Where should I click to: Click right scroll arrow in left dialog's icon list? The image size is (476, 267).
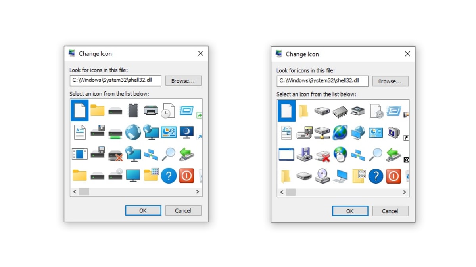(x=198, y=192)
